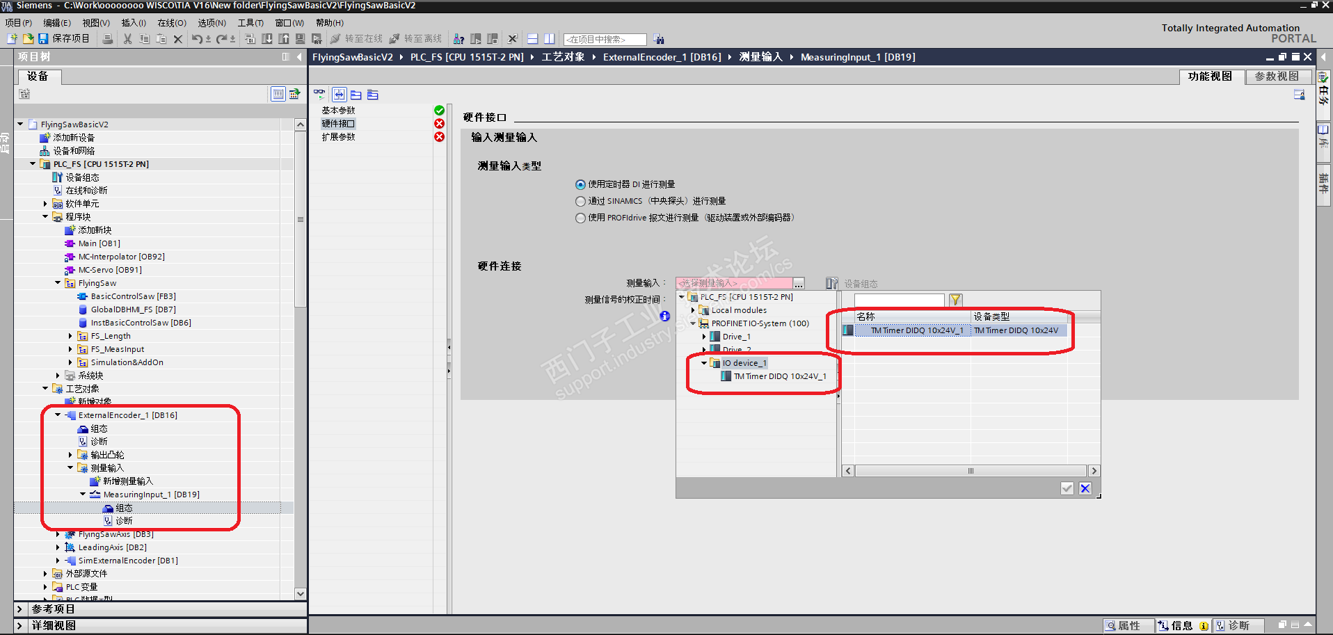The image size is (1333, 635).
Task: Click the information i icon near 校正时间
Action: click(x=665, y=316)
